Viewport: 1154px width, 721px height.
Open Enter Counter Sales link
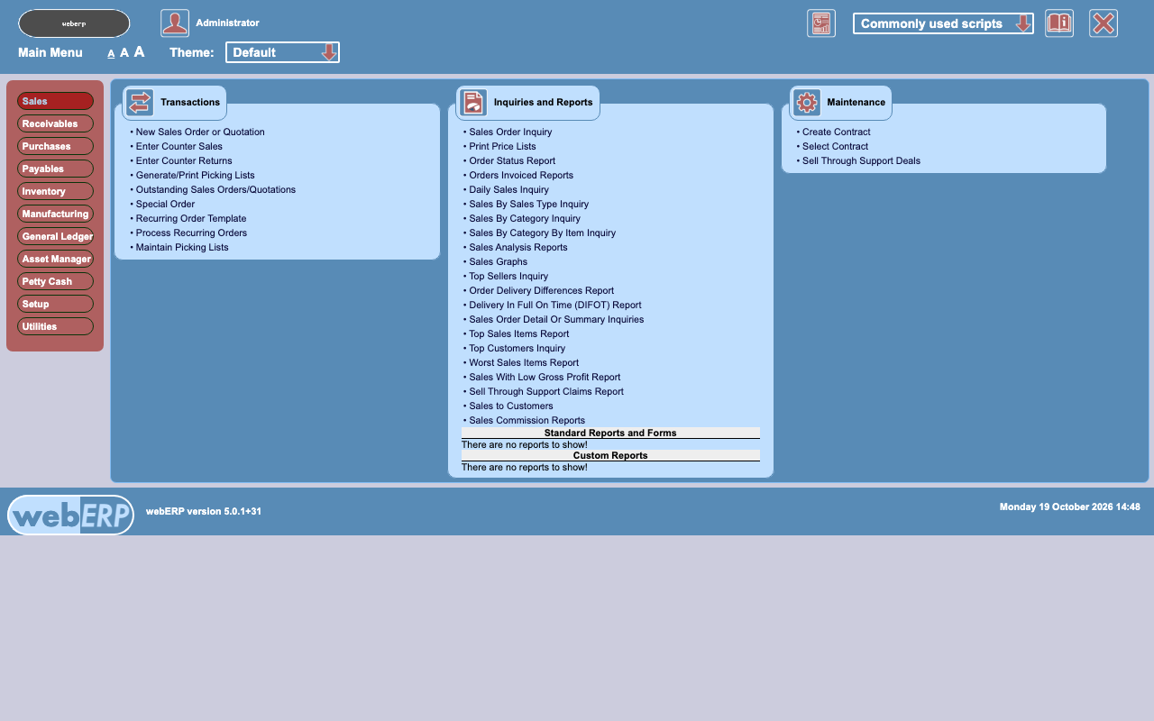pyautogui.click(x=179, y=146)
